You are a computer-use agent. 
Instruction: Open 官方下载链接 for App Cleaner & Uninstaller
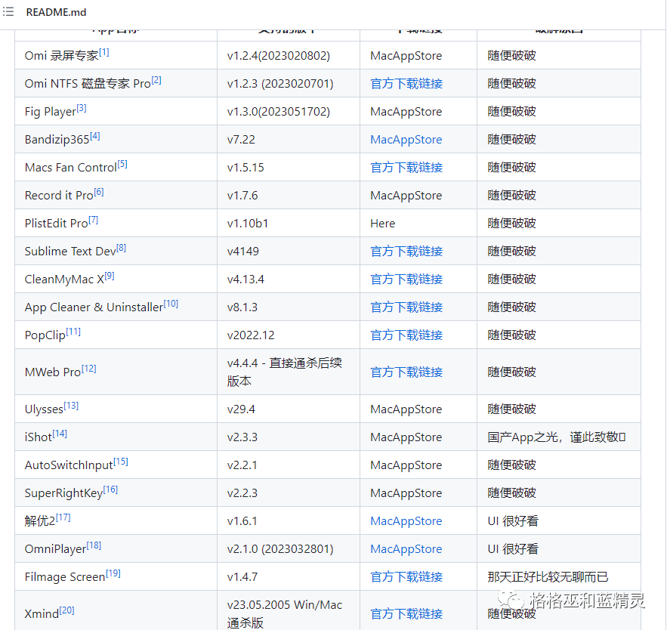[x=406, y=307]
